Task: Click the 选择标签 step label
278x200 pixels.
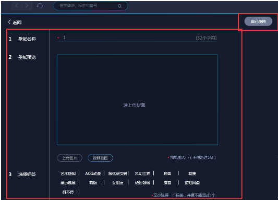Action: coord(27,174)
